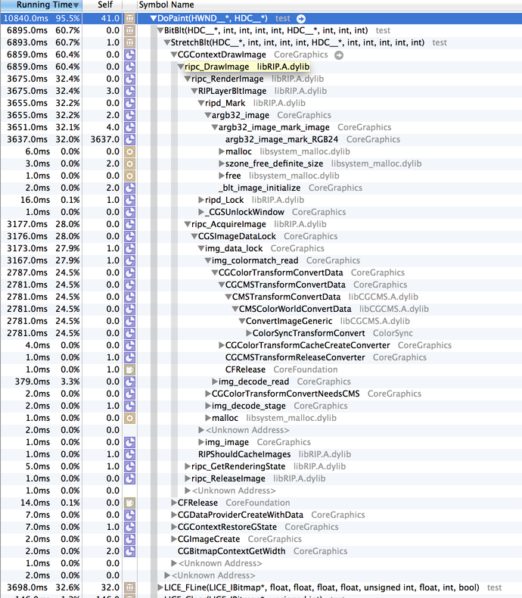
Task: Click the icon in the CGBitmapContextGetWidth row
Action: tap(129, 551)
